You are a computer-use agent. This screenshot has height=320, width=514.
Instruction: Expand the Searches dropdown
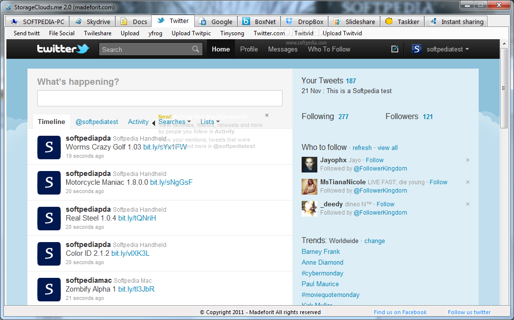189,122
